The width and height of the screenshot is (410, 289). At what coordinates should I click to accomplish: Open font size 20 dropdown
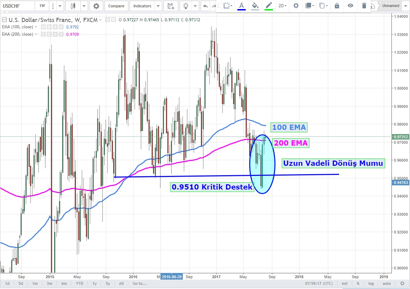(x=282, y=6)
